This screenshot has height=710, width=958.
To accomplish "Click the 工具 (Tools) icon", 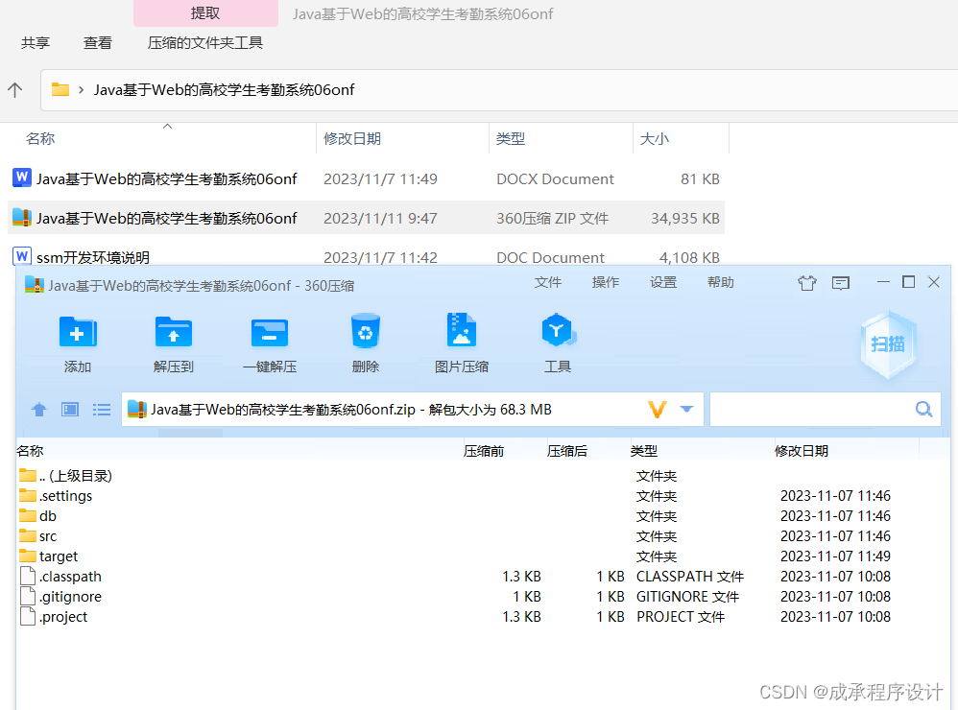I will tap(558, 341).
